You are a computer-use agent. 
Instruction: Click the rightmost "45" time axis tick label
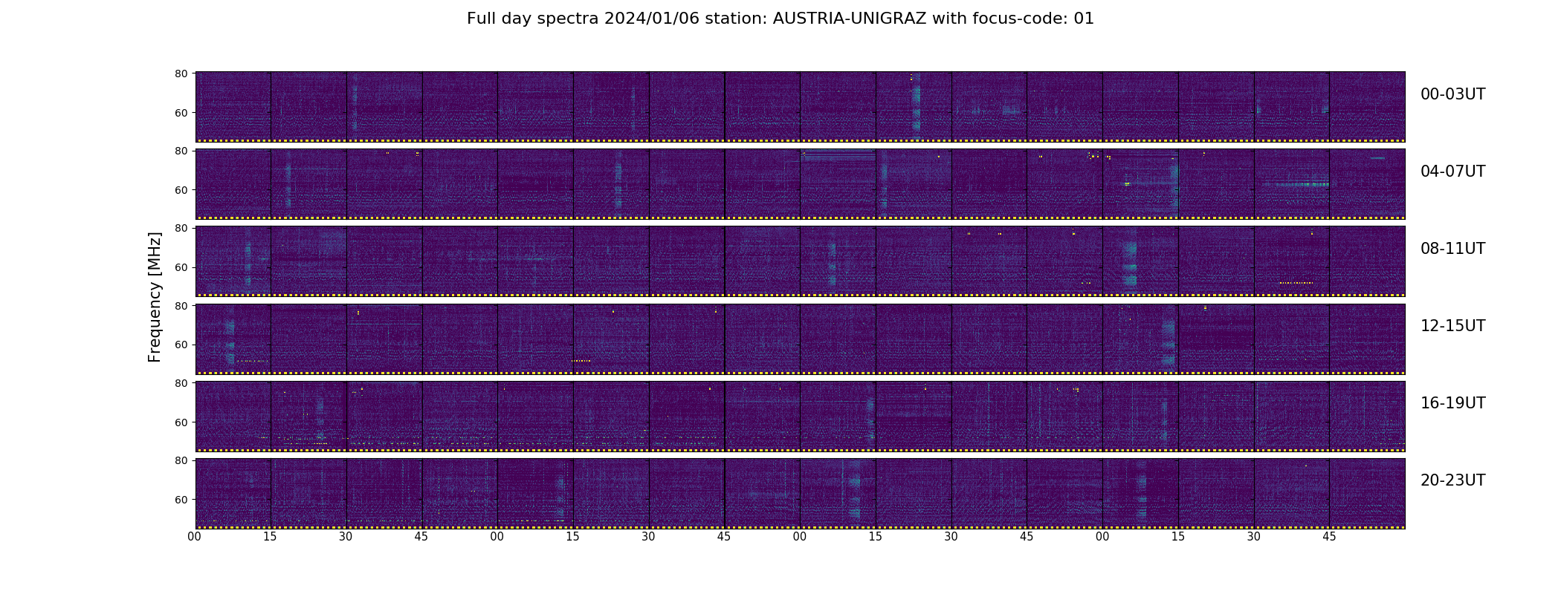[x=1329, y=537]
